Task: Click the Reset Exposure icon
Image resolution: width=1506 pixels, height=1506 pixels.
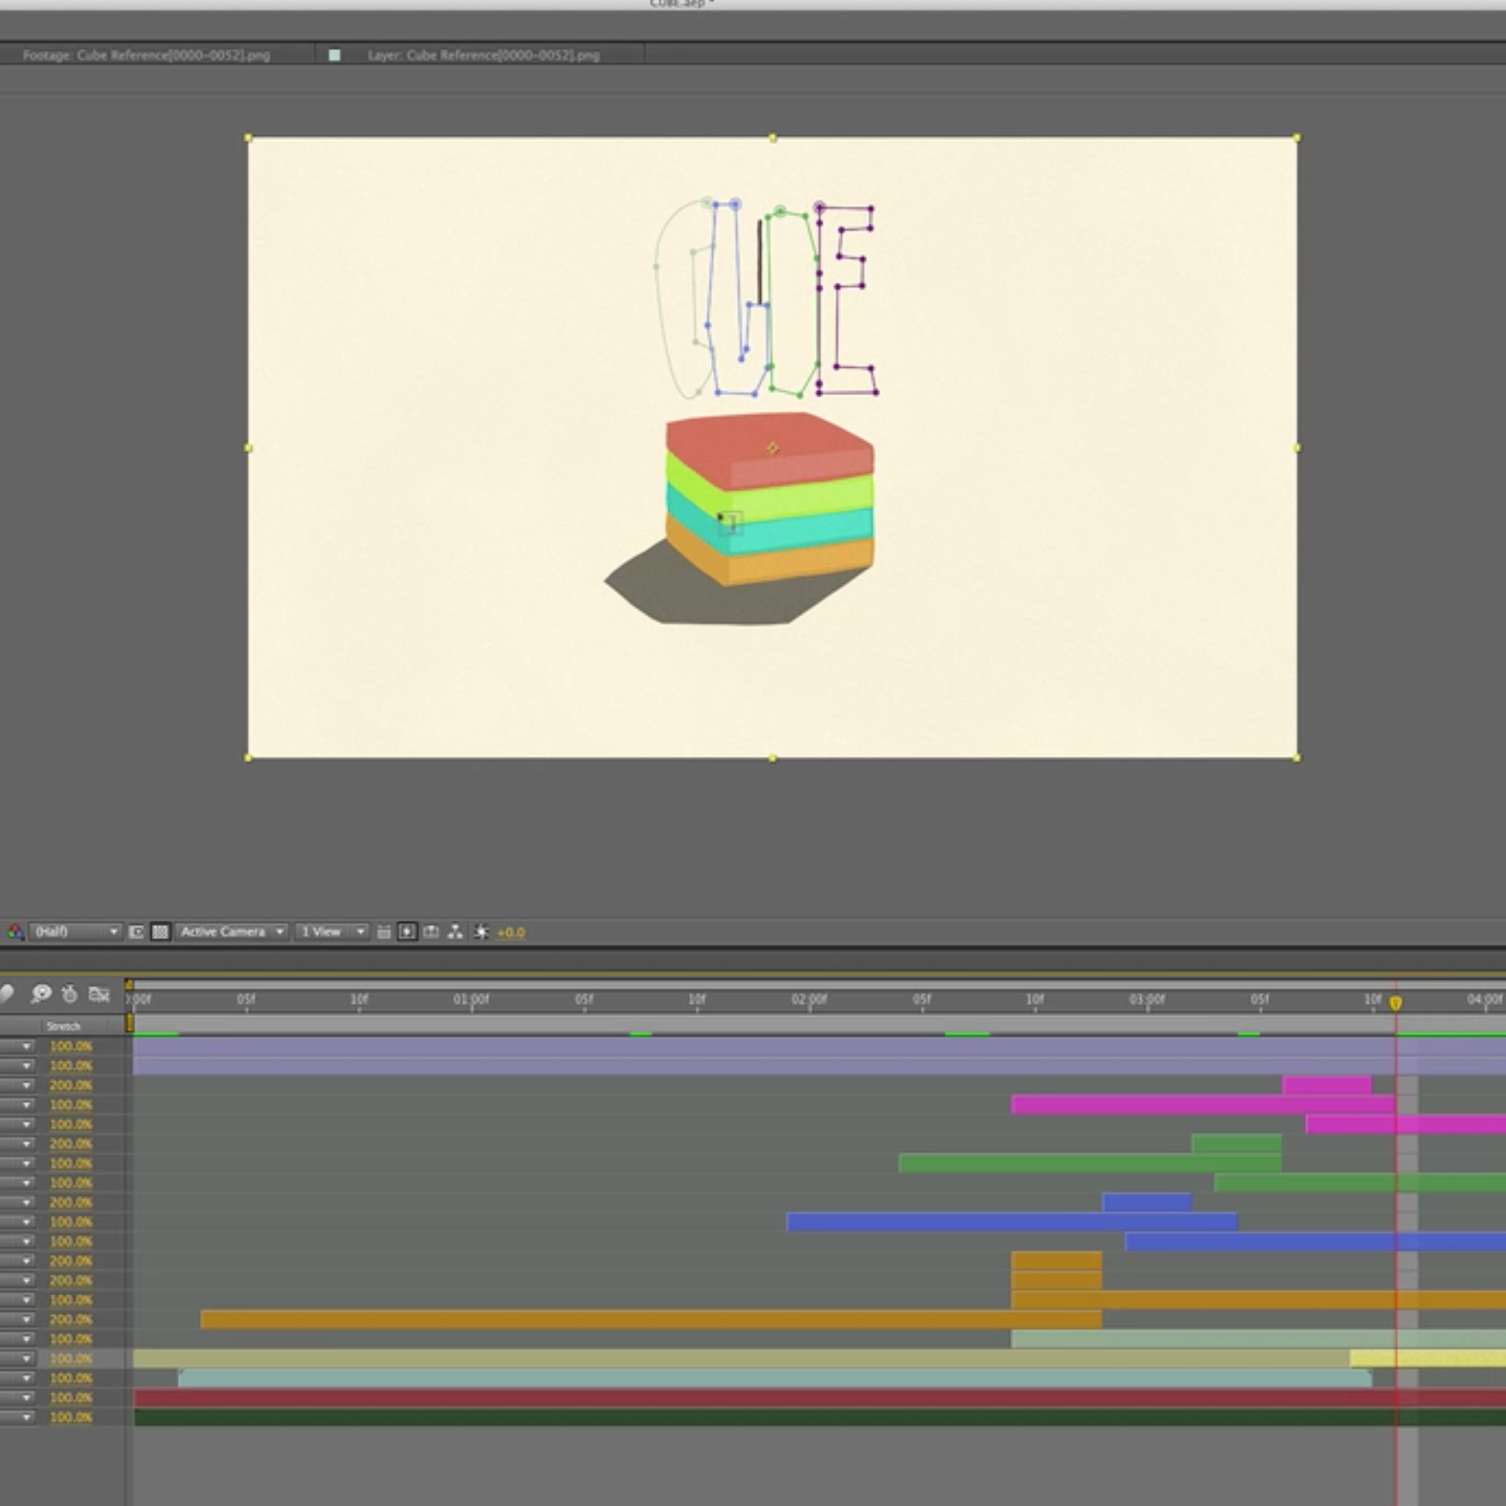Action: (x=481, y=931)
